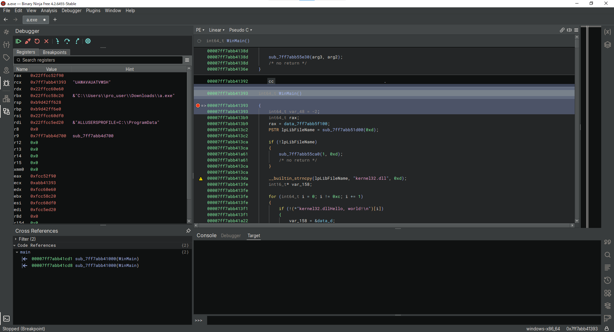Click the warning triangle at 00007ff7abb413da
614x332 pixels.
(201, 179)
